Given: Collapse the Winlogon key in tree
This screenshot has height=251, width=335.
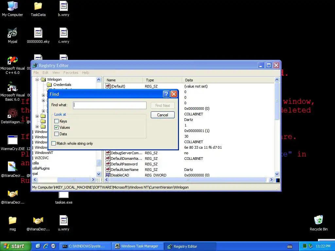Looking at the screenshot, I should (x=37, y=79).
